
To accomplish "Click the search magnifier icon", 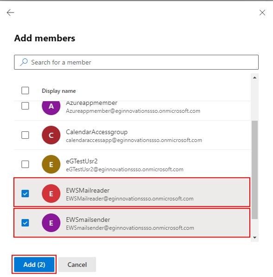I will click(x=24, y=62).
